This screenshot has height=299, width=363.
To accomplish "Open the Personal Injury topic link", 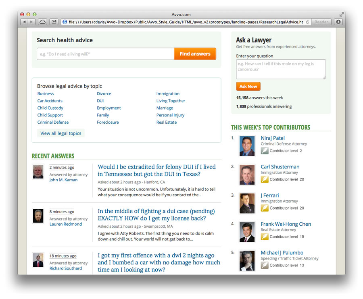I will (x=170, y=115).
